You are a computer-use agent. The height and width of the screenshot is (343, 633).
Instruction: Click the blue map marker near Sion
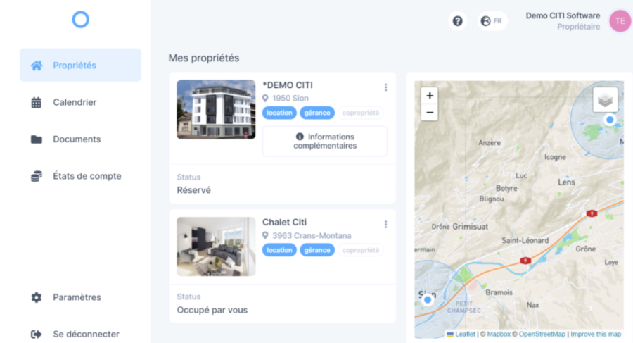coord(427,300)
